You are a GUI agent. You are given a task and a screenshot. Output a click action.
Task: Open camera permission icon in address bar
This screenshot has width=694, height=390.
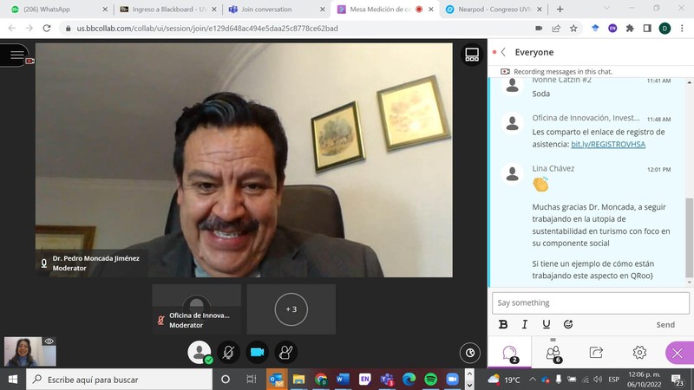coord(539,29)
